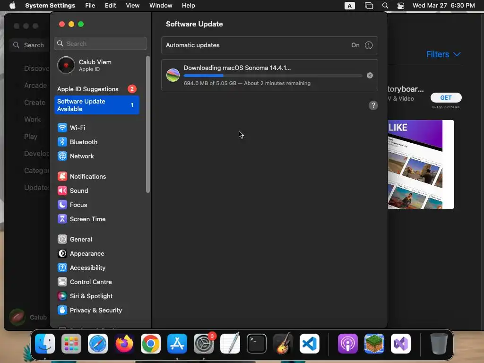Click the System Settings search field
The height and width of the screenshot is (363, 484).
(100, 44)
